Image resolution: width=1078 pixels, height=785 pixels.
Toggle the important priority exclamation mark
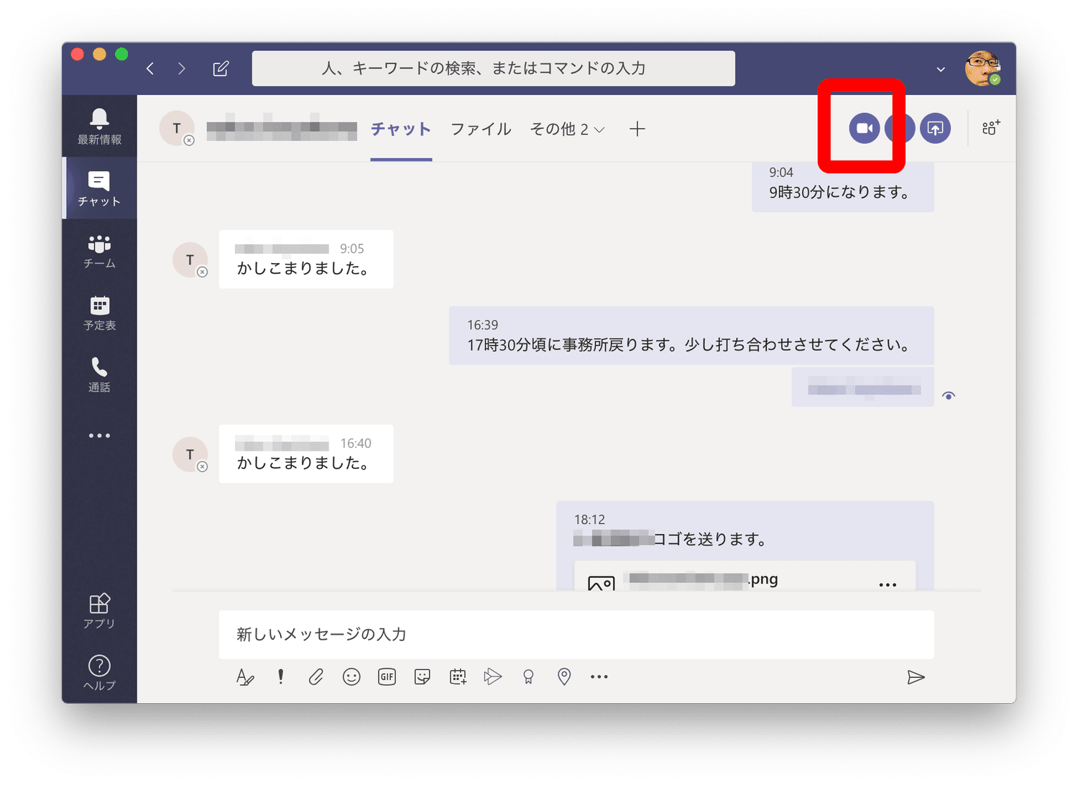click(280, 676)
